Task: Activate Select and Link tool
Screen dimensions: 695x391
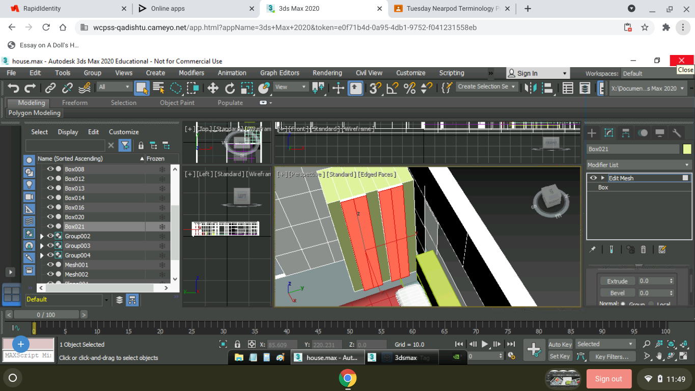Action: pyautogui.click(x=50, y=88)
